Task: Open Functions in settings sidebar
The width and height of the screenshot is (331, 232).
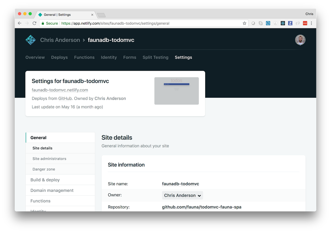Action: pyautogui.click(x=60, y=201)
